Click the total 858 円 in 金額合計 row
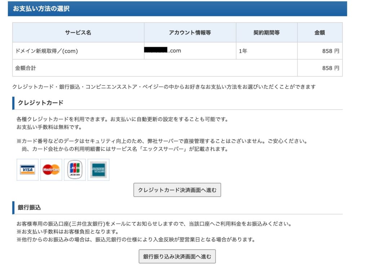 pyautogui.click(x=330, y=68)
